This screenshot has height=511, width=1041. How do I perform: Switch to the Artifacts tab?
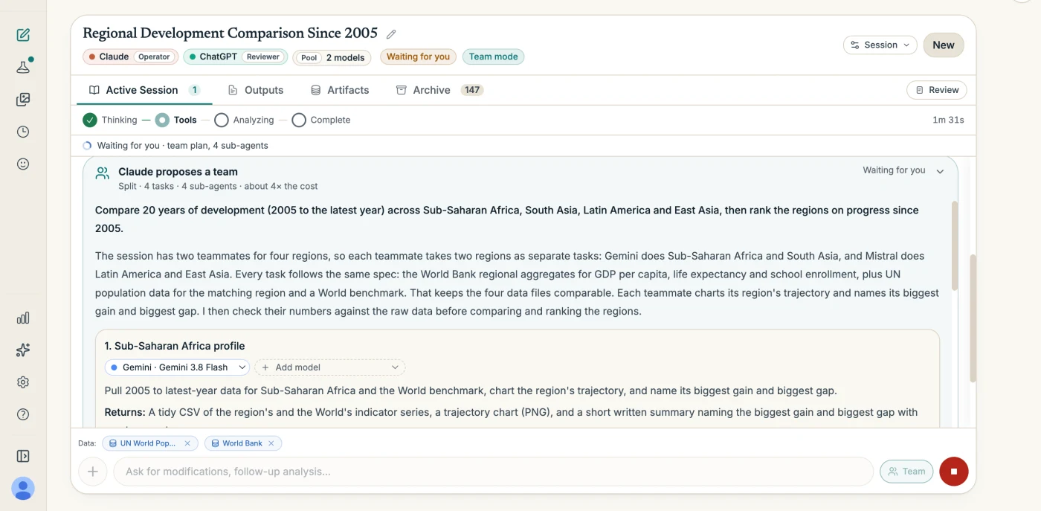coord(340,90)
